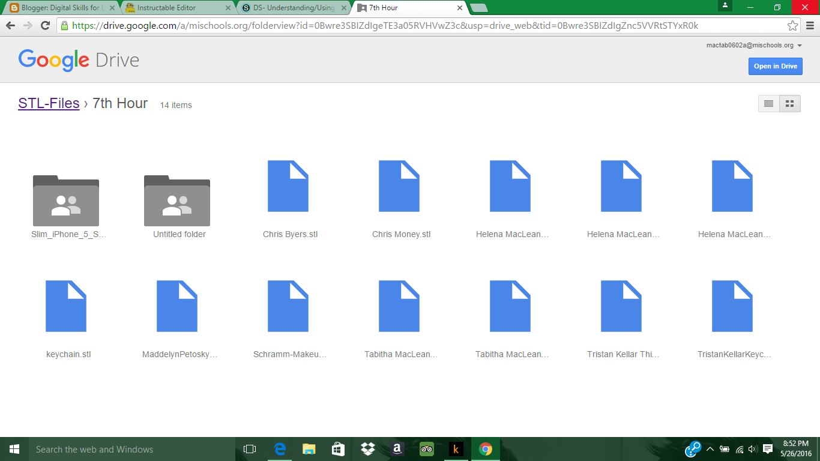820x461 pixels.
Task: Click the Search the web and Windows box
Action: 132,449
